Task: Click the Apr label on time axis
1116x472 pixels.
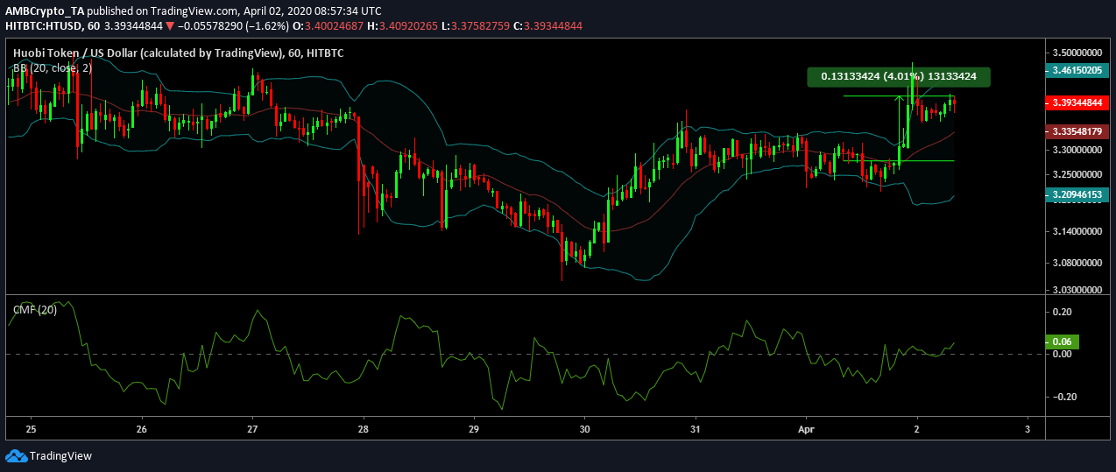Action: click(806, 430)
